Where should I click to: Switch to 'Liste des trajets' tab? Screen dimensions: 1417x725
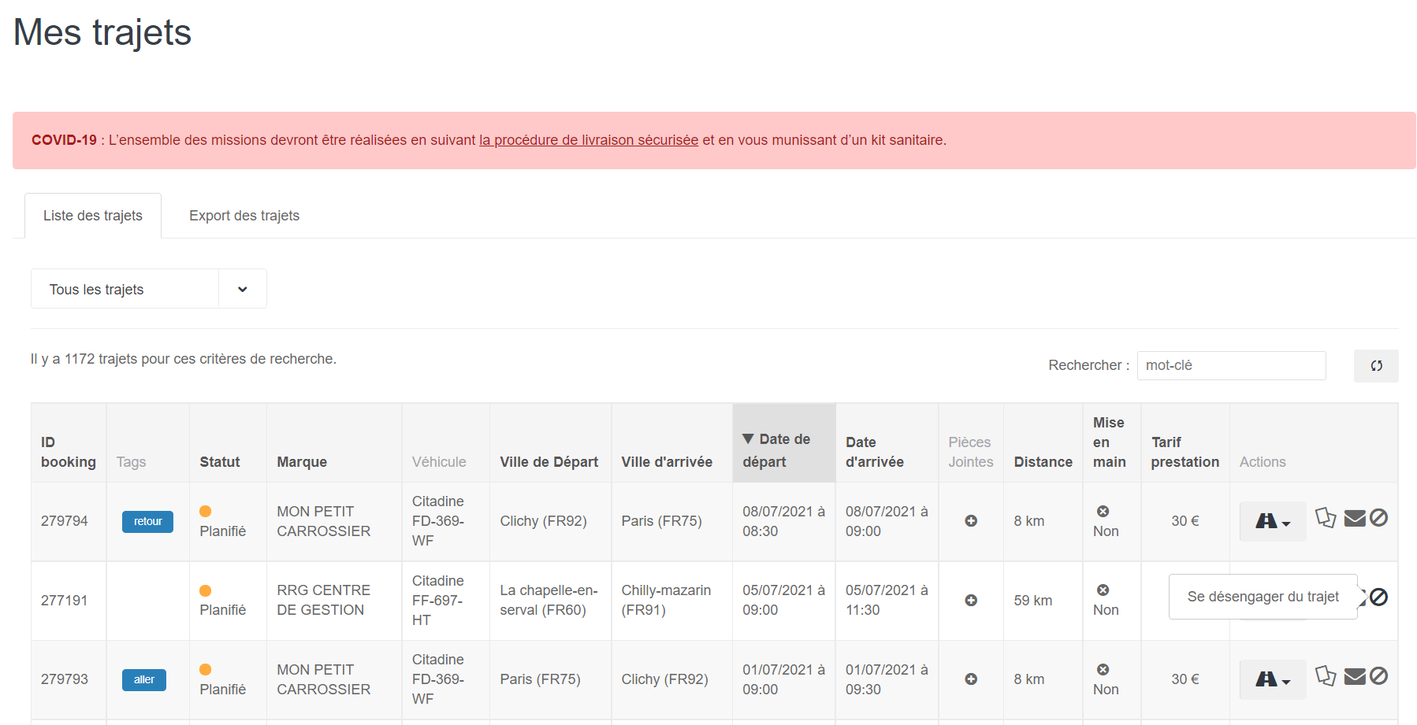click(x=93, y=216)
